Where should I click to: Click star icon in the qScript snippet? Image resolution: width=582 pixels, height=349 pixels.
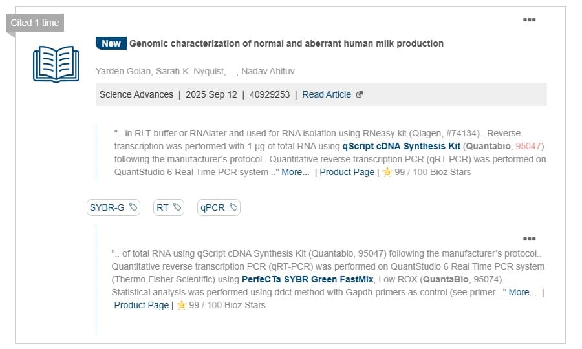pos(387,173)
